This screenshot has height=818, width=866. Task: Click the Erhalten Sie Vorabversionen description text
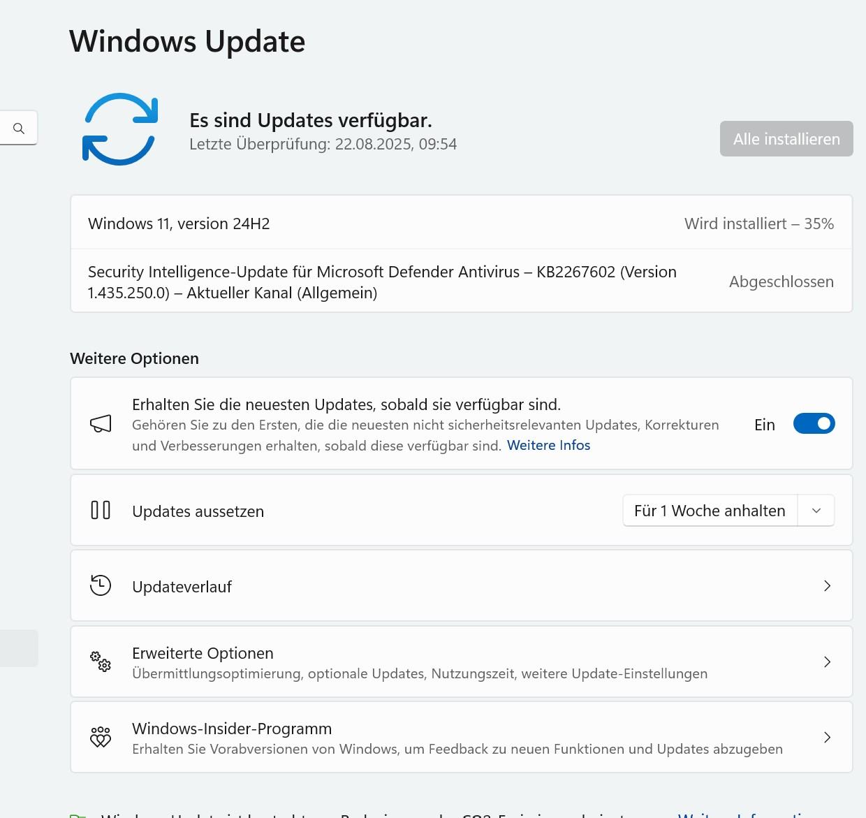(457, 749)
